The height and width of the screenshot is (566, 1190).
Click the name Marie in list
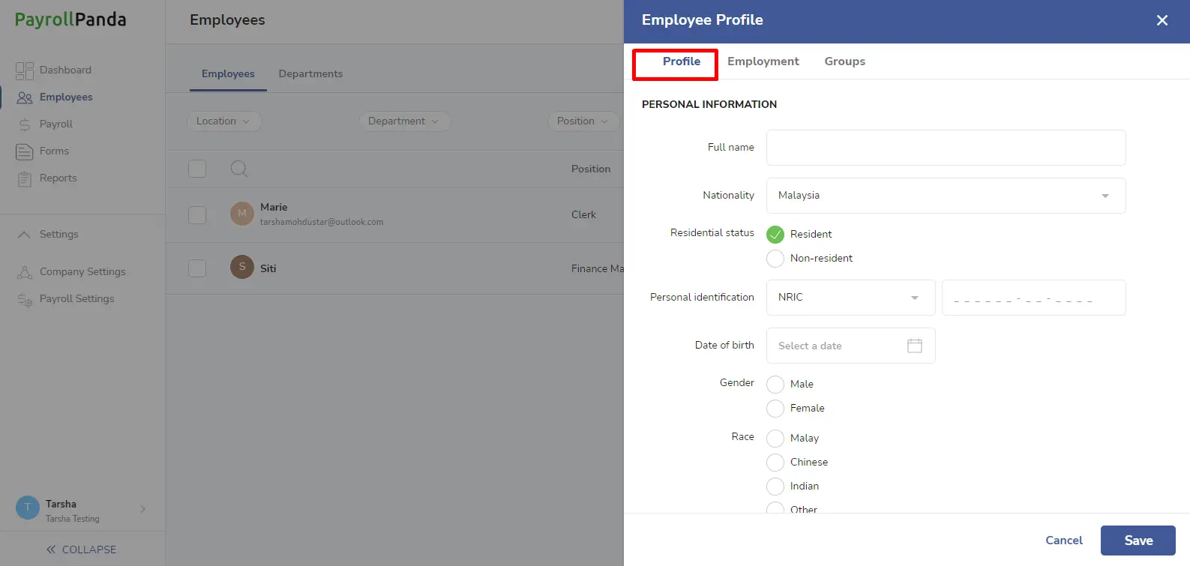(274, 208)
